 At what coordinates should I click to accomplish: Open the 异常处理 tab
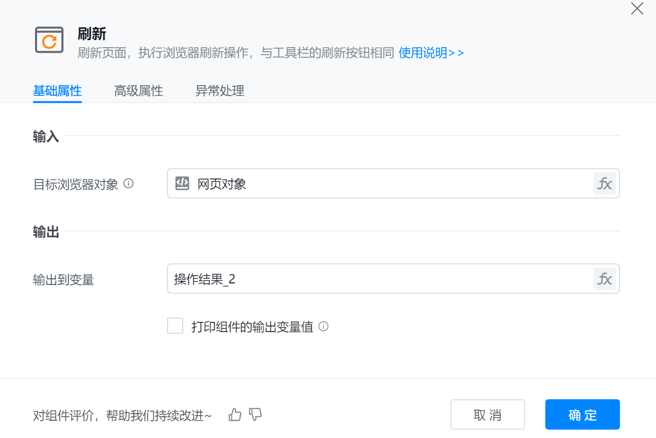[x=220, y=91]
